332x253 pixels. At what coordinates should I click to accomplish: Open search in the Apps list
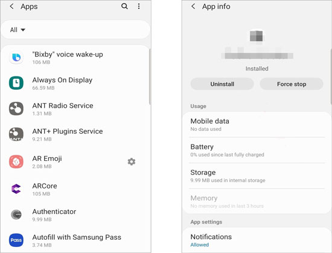124,7
